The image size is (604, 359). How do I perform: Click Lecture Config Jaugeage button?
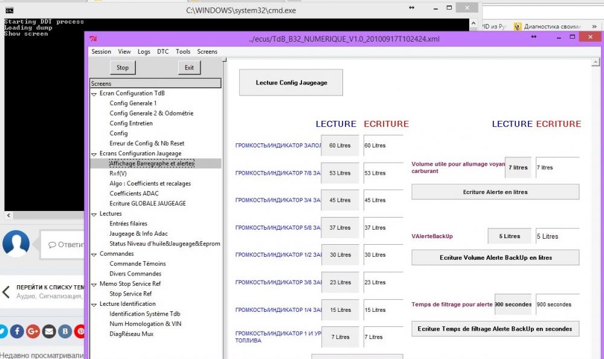[x=291, y=83]
